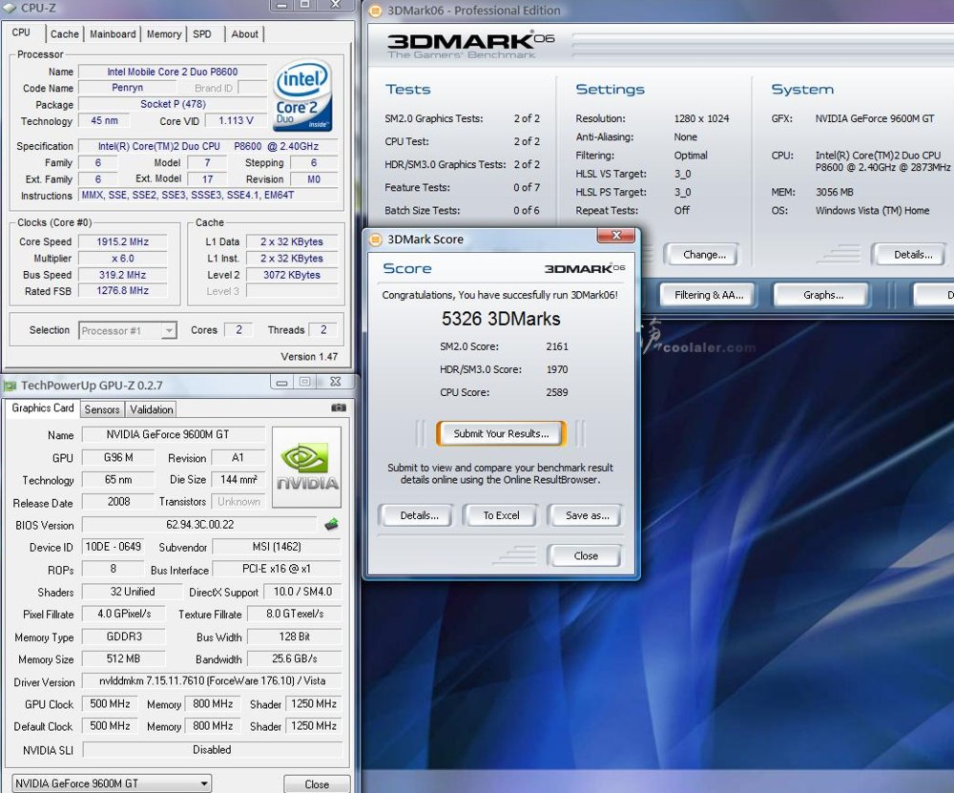Click the NVIDIA logo in GPU-Z
954x793 pixels.
tap(306, 467)
